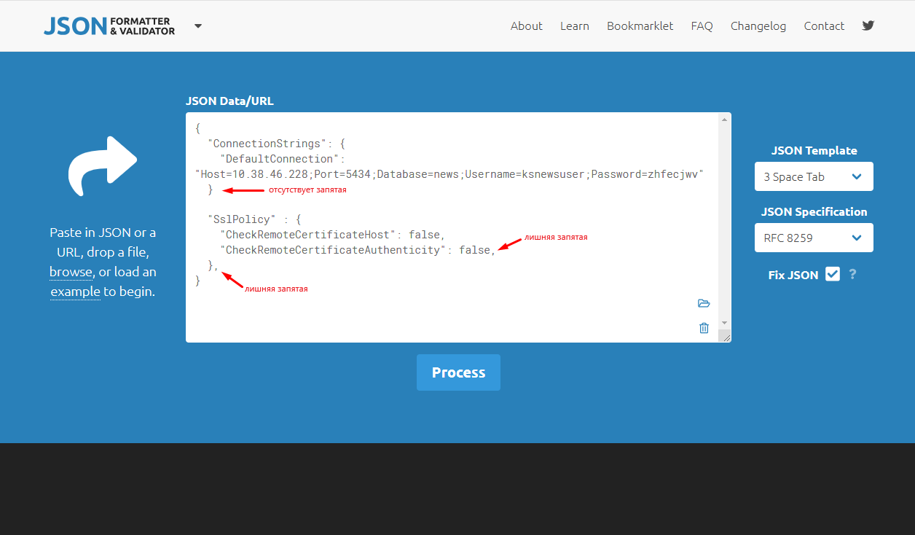Viewport: 915px width, 535px height.
Task: Open the Twitter icon link
Action: tap(868, 26)
